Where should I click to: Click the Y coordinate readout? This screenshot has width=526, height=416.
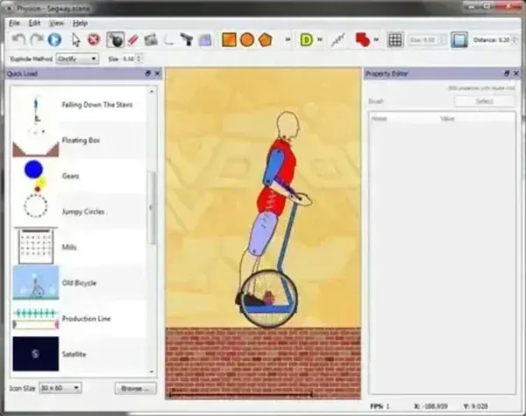click(475, 406)
